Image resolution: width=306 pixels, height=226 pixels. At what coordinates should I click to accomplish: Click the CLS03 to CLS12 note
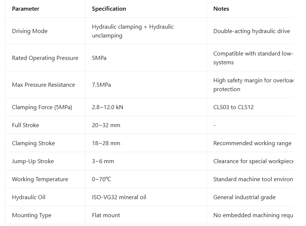234,107
